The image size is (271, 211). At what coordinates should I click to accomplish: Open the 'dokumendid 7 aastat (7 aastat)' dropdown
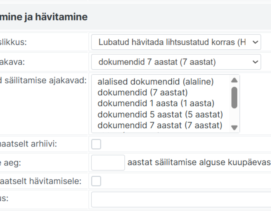(176, 62)
